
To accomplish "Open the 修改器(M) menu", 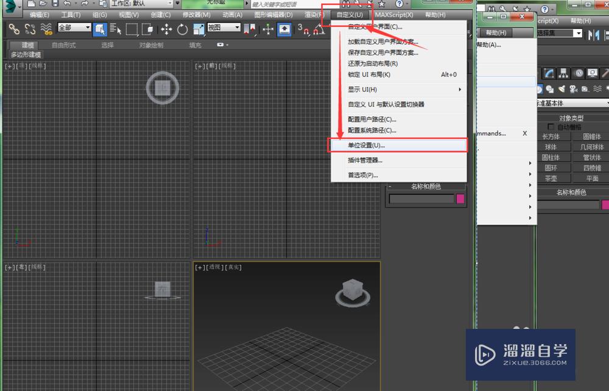I will click(197, 15).
